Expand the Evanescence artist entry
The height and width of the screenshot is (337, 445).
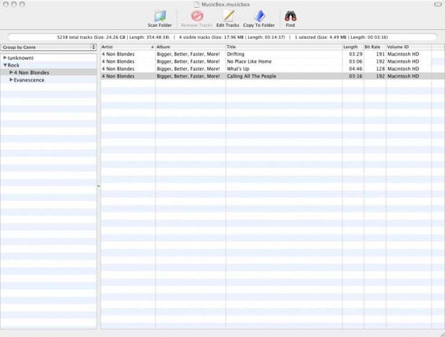(11, 80)
